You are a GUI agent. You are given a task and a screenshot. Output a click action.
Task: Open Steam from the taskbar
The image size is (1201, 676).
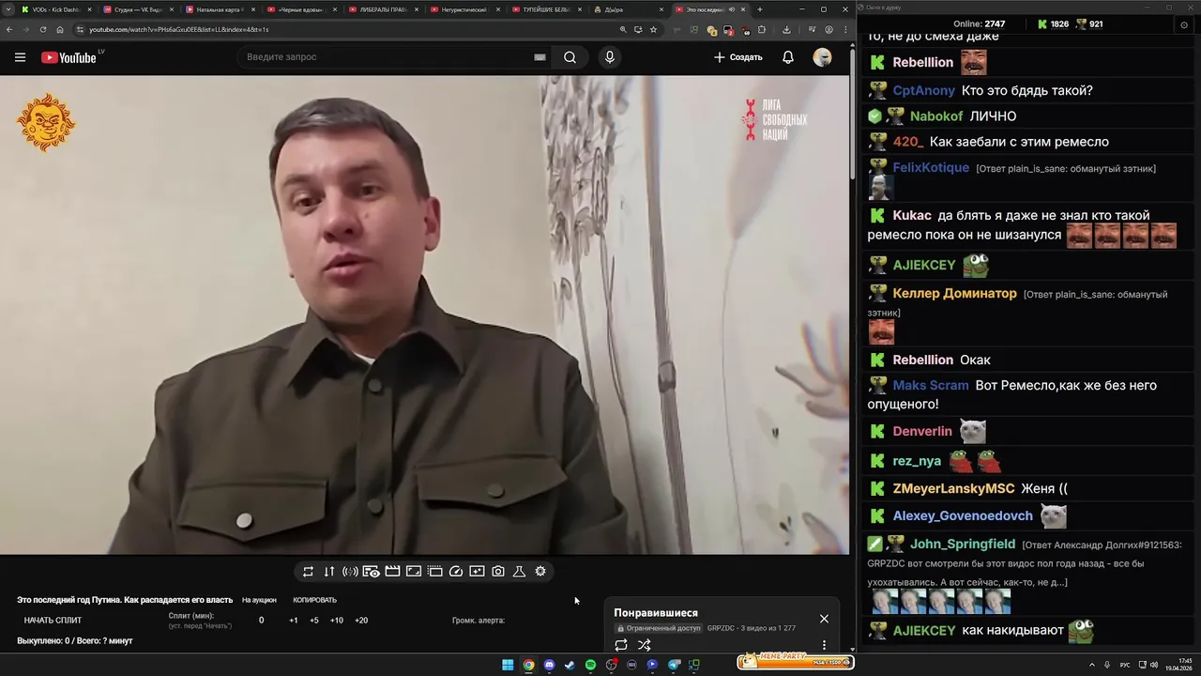tap(570, 665)
